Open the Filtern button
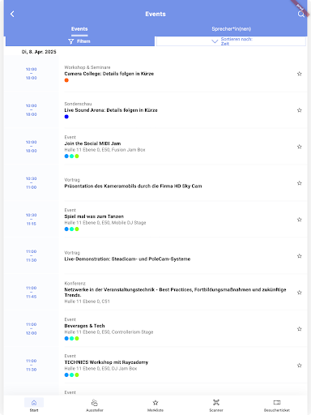This screenshot has height=415, width=311. pyautogui.click(x=80, y=41)
